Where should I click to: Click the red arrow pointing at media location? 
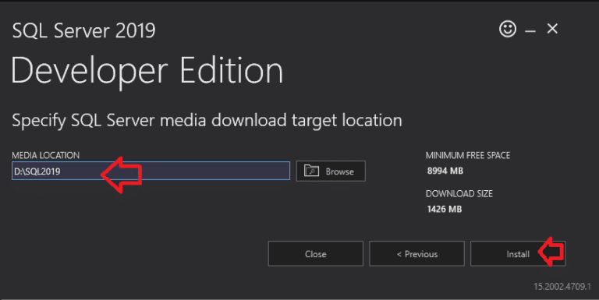[x=122, y=175]
